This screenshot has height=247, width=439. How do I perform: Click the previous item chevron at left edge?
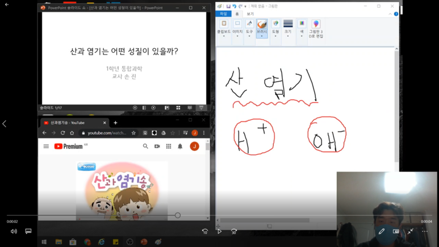pyautogui.click(x=4, y=124)
